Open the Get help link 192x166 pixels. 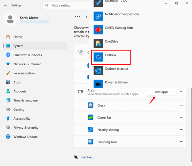pyautogui.click(x=87, y=157)
